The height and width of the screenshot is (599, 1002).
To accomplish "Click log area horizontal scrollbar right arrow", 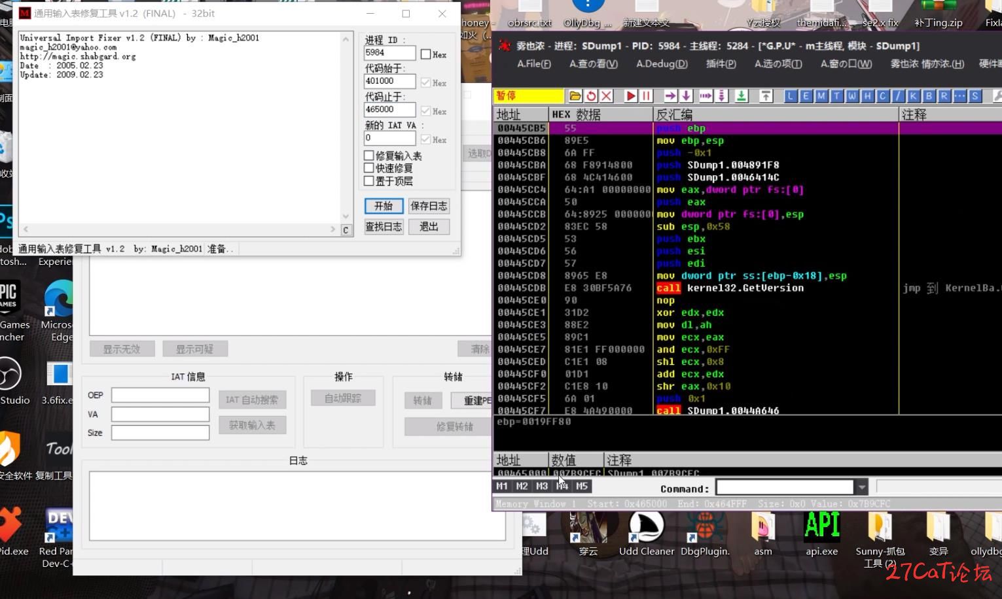I will 332,230.
